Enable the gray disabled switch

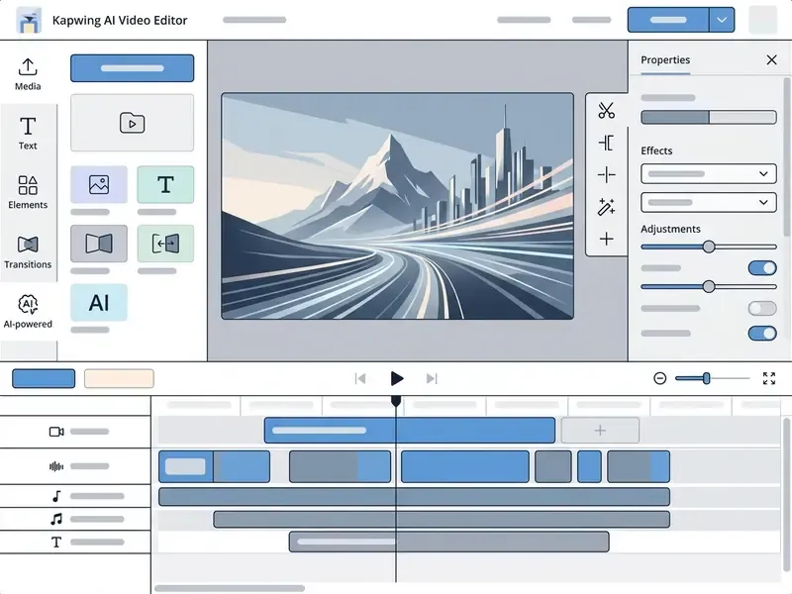(762, 308)
